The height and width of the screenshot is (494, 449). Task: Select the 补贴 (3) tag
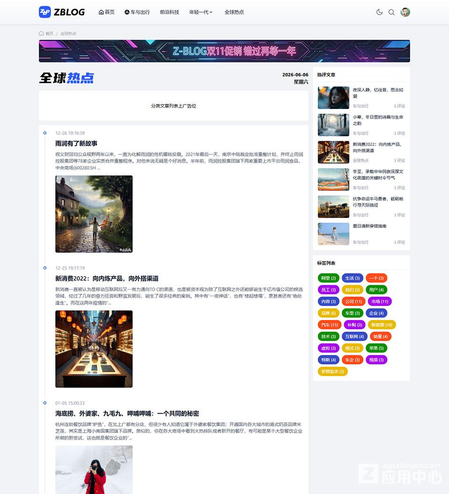click(x=355, y=325)
